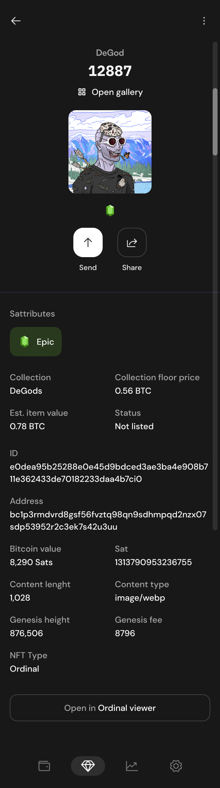This screenshot has height=788, width=220.
Task: Click the green gem inside Epic badge
Action: click(x=25, y=342)
